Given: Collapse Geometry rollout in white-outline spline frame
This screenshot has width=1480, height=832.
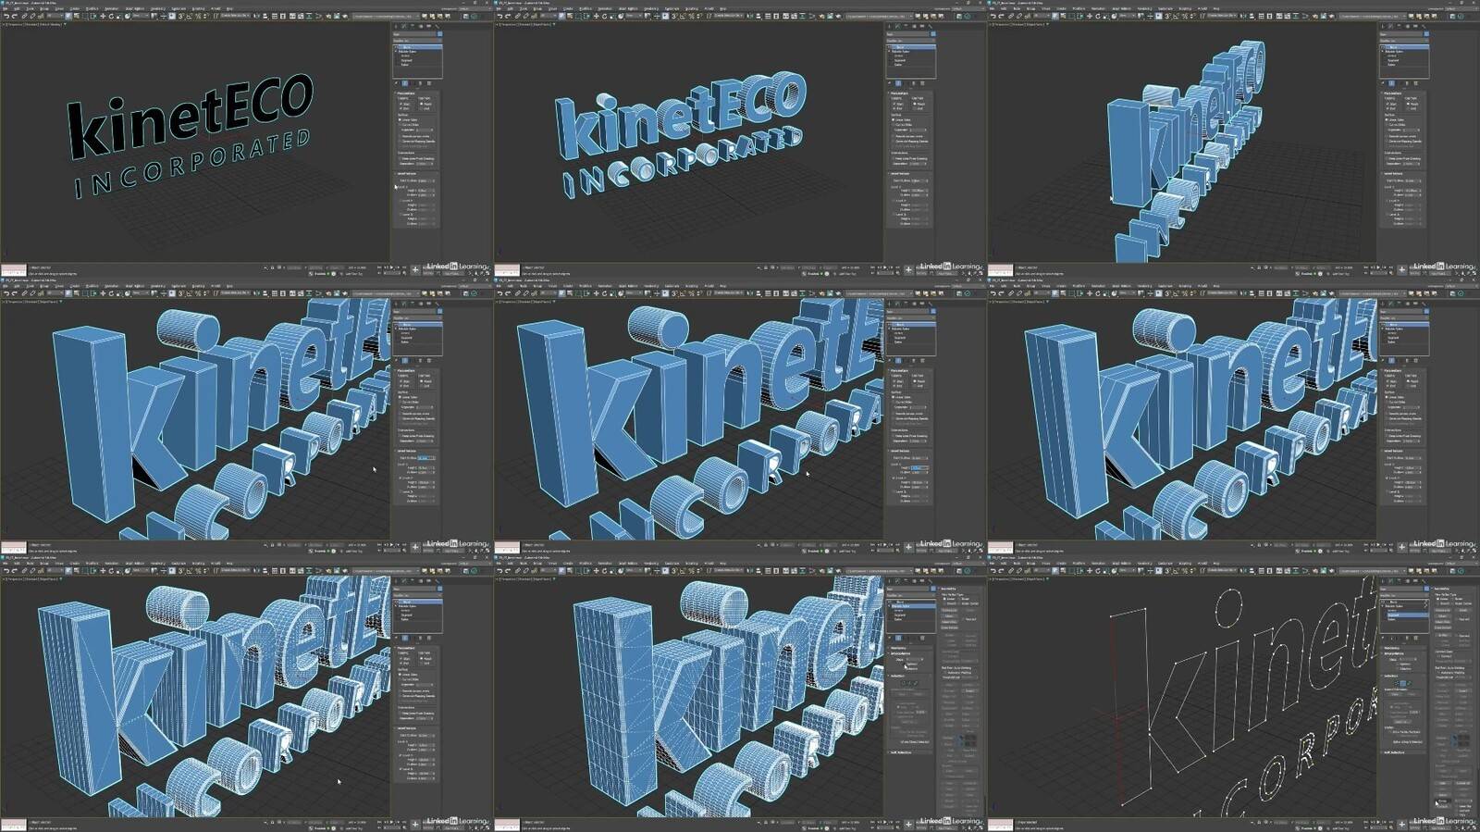Looking at the screenshot, I should coord(1441,589).
